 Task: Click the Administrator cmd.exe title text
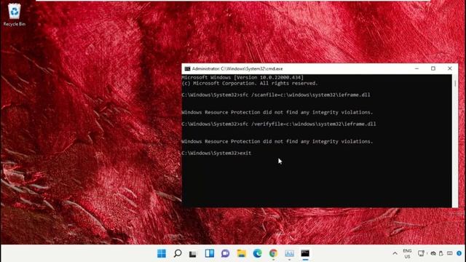click(x=237, y=68)
